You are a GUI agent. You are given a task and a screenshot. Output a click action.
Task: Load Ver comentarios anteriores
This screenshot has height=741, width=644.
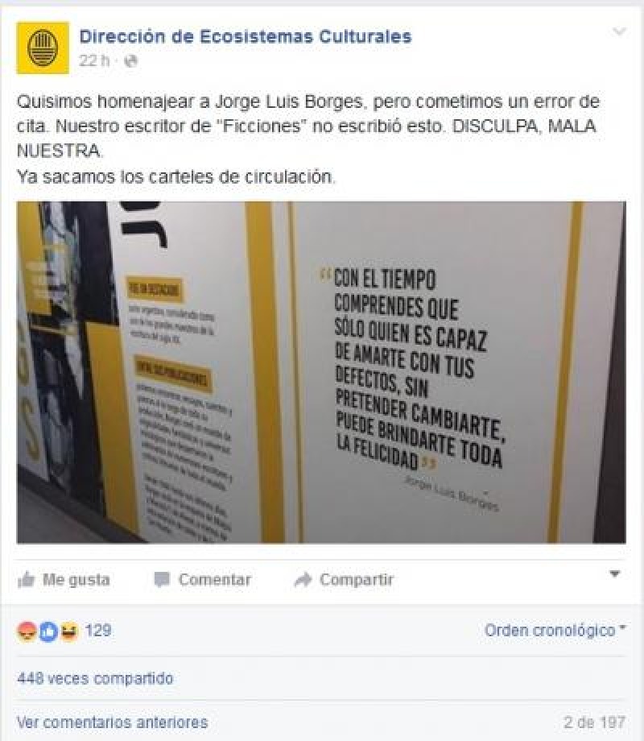point(113,722)
